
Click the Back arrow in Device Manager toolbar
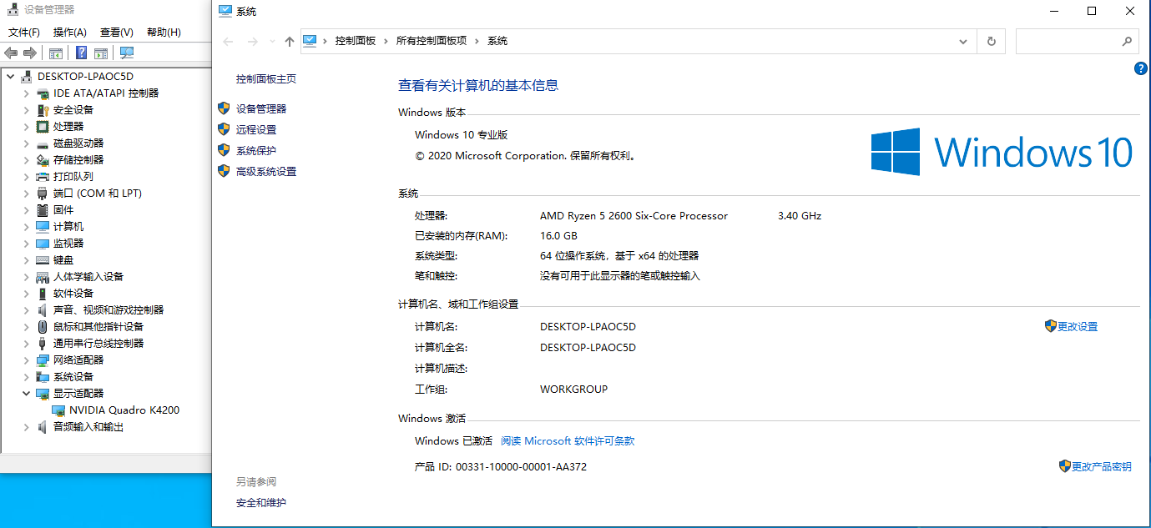[x=11, y=53]
